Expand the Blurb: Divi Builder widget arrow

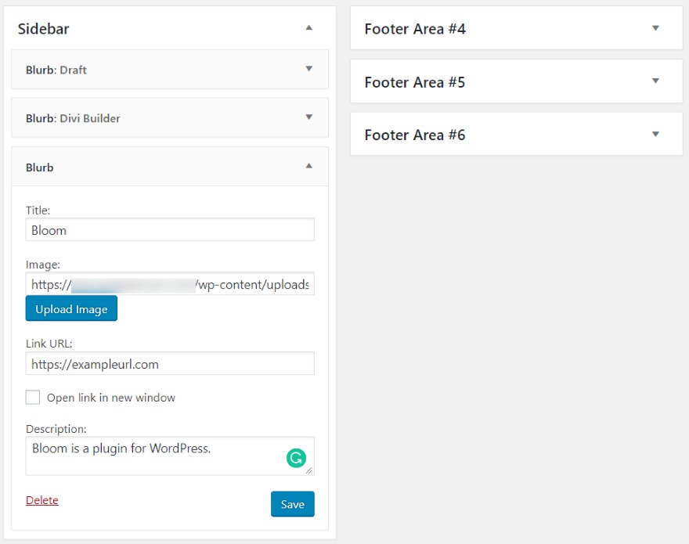(x=309, y=117)
